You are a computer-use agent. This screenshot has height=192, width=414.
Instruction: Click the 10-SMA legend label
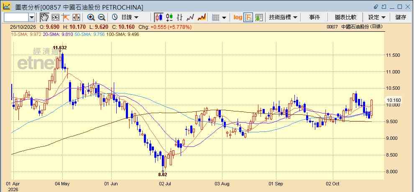pyautogui.click(x=26, y=34)
